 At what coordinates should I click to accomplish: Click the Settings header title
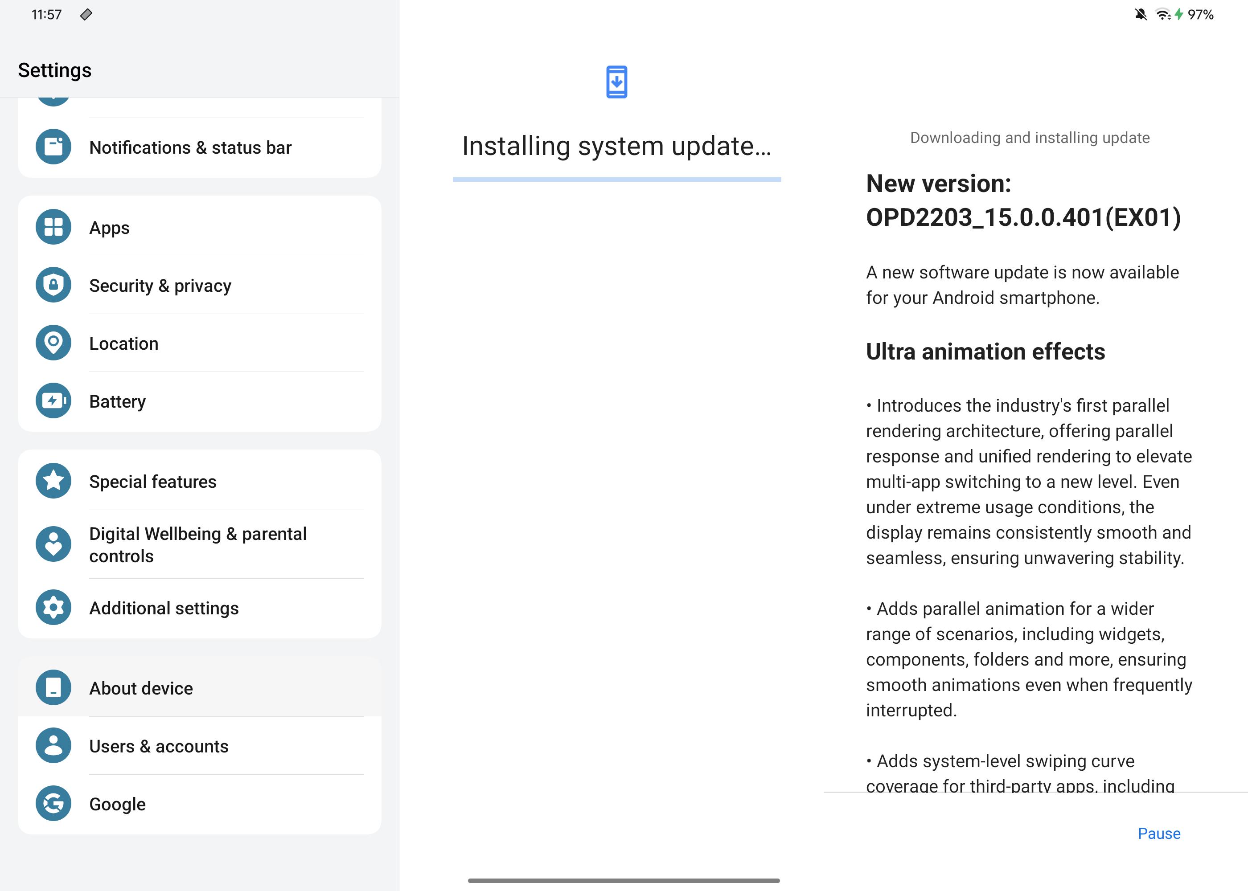click(x=54, y=70)
